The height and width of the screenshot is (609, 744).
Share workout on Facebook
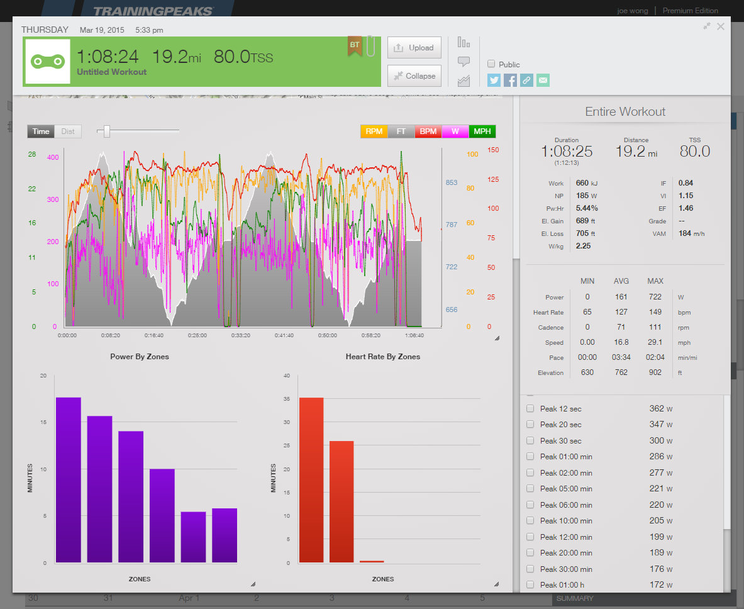point(510,80)
